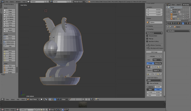The width and height of the screenshot is (191, 111).
Task: Open the Axis Front dropdown
Action: (x=157, y=60)
